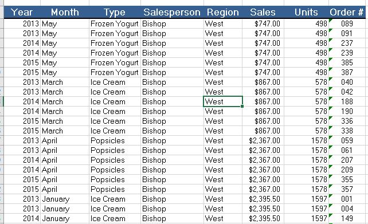
Task: Select the Frozen Yogurt cell for order 387
Action: (x=115, y=72)
